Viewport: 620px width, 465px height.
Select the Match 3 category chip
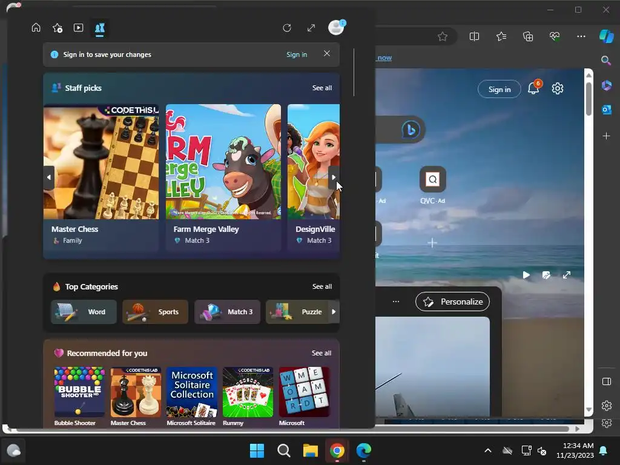pos(228,312)
